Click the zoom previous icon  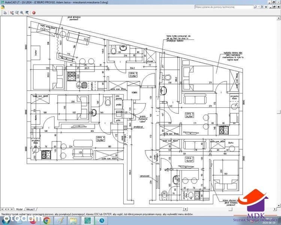[x=27, y=12]
